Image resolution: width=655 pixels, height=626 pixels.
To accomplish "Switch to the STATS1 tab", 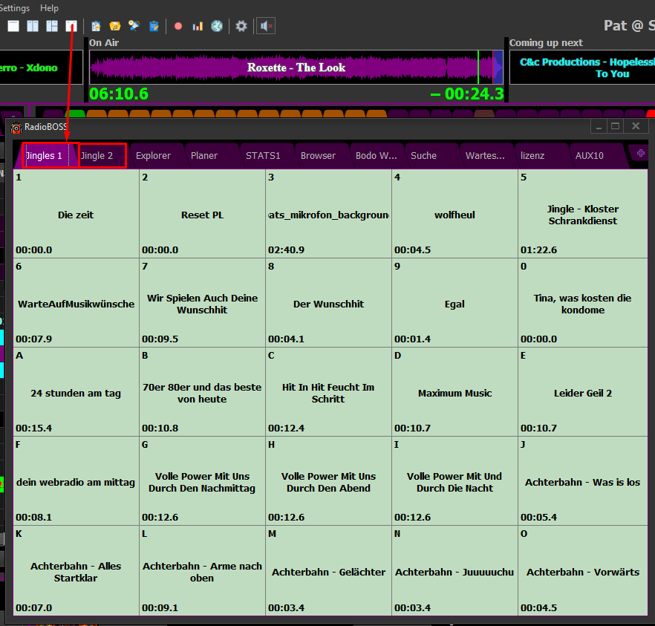I will coord(263,156).
